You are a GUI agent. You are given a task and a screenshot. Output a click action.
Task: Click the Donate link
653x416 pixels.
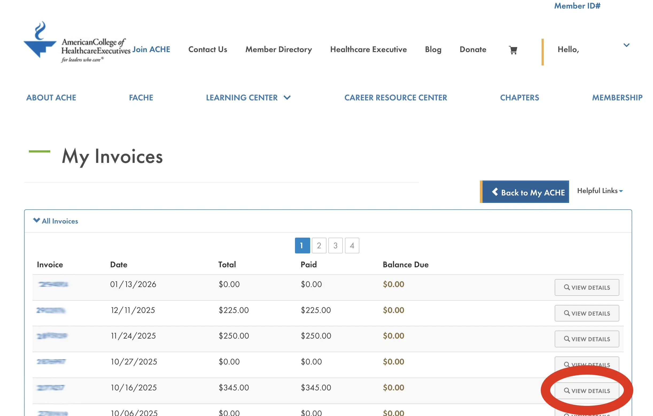[473, 49]
